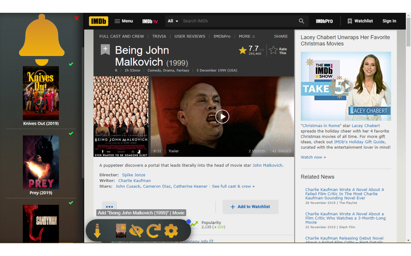
Task: Click the large orange notification bell
Action: click(42, 40)
